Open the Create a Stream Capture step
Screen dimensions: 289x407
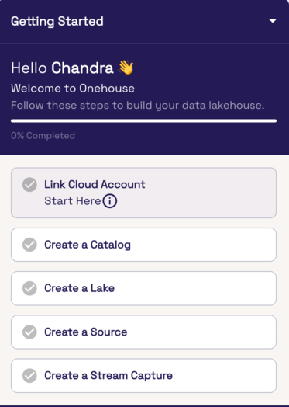pyautogui.click(x=143, y=376)
